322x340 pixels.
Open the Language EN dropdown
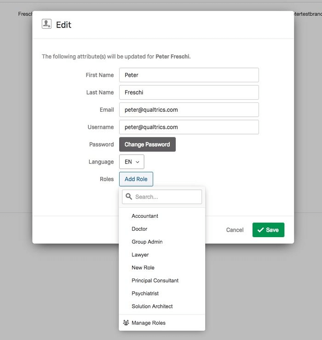coord(132,162)
